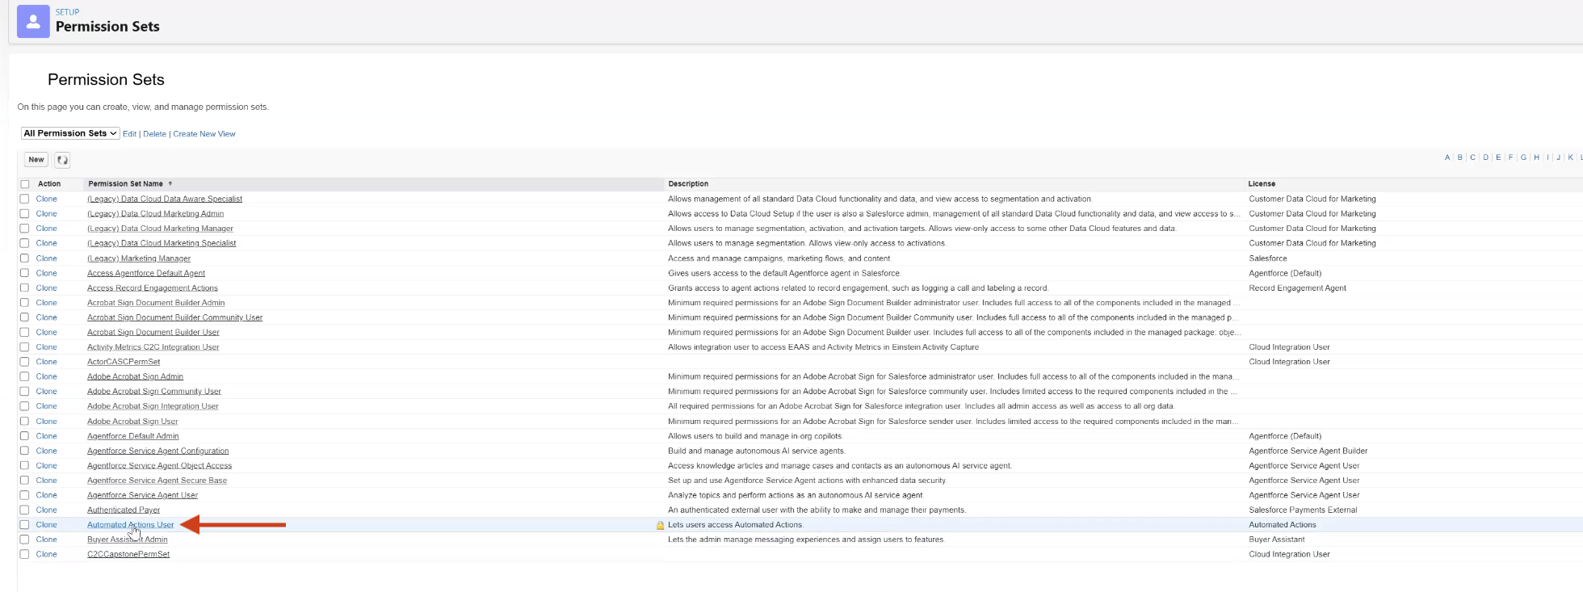The width and height of the screenshot is (1583, 592).
Task: Open Automated Actions User permission set
Action: [x=131, y=525]
